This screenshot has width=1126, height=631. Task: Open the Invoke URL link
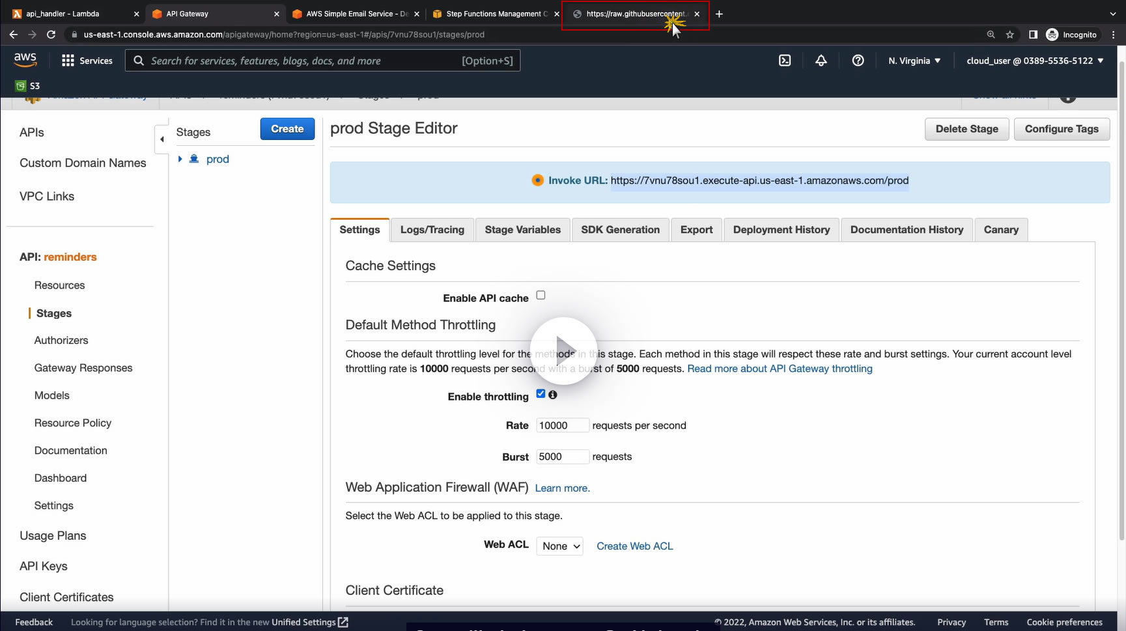(759, 180)
